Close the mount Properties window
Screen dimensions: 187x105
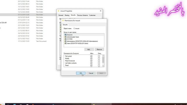point(101,11)
